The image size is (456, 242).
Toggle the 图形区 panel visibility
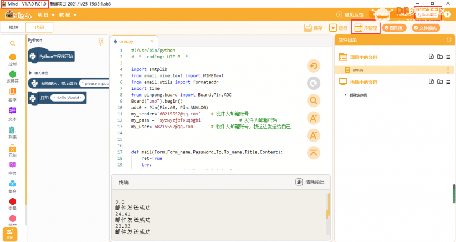click(394, 28)
